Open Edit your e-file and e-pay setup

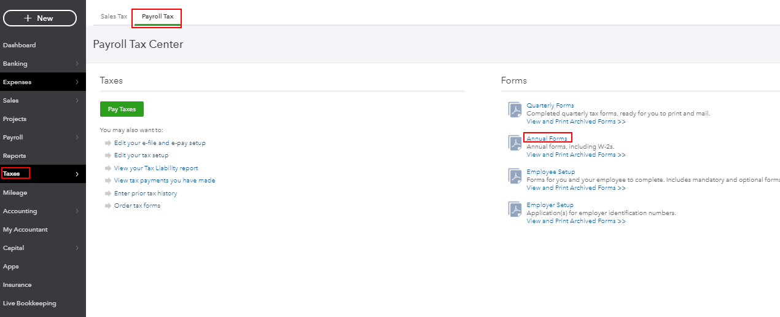click(160, 143)
